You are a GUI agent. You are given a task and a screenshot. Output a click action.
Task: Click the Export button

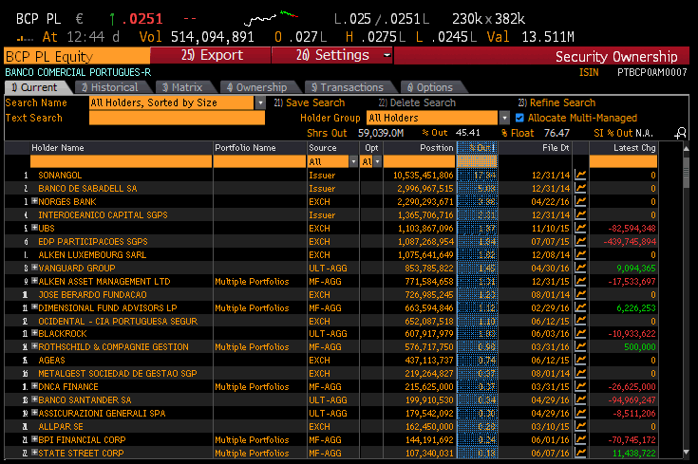[211, 55]
